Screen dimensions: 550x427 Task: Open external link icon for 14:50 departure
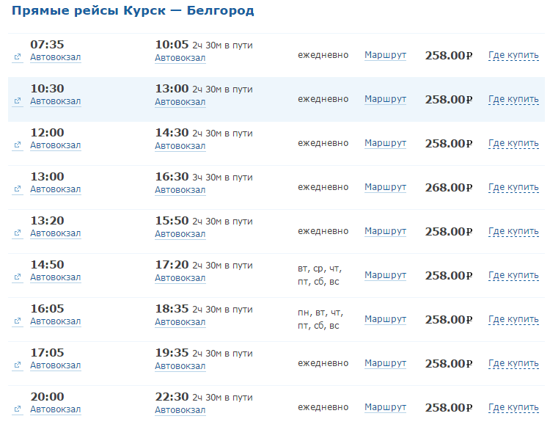(17, 277)
